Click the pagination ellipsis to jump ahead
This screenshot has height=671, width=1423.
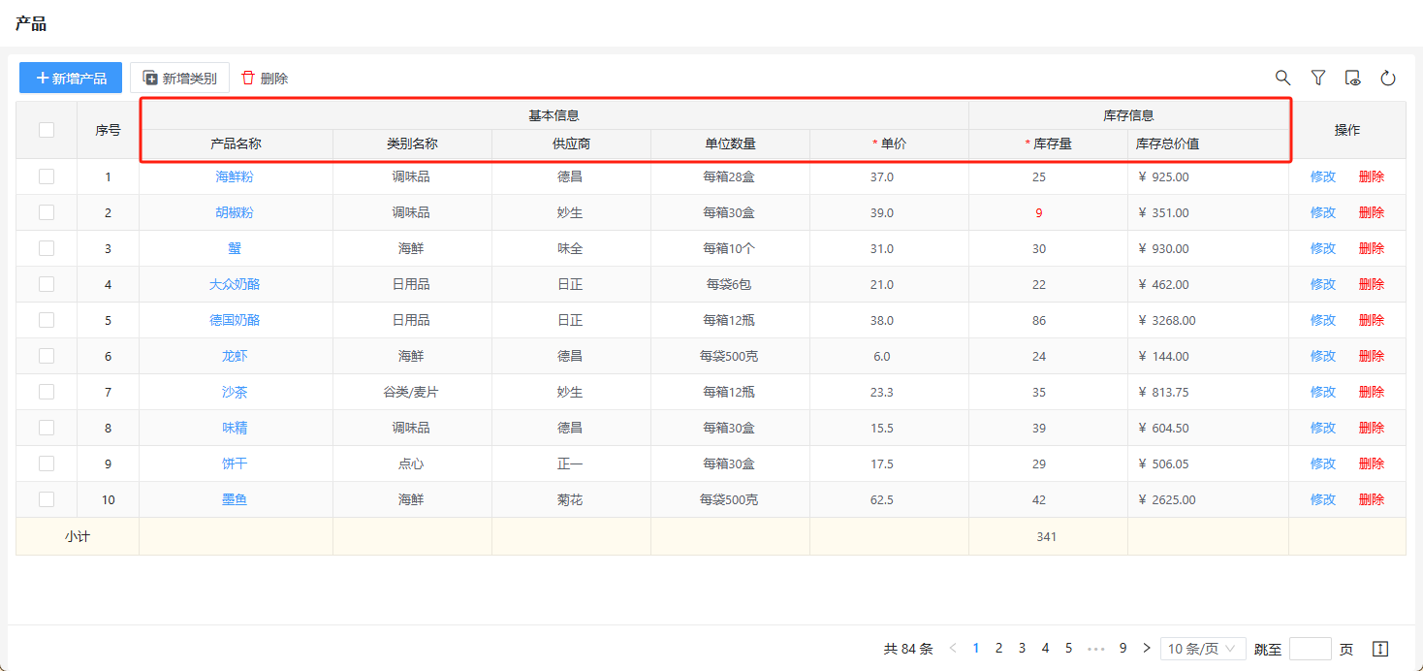1096,649
